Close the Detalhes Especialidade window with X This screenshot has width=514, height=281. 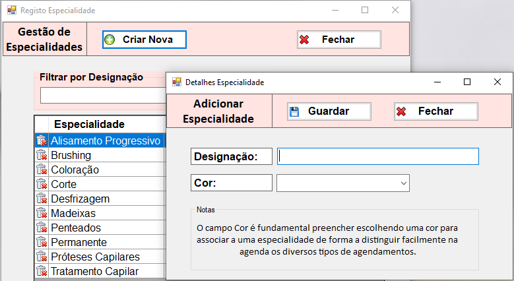498,82
